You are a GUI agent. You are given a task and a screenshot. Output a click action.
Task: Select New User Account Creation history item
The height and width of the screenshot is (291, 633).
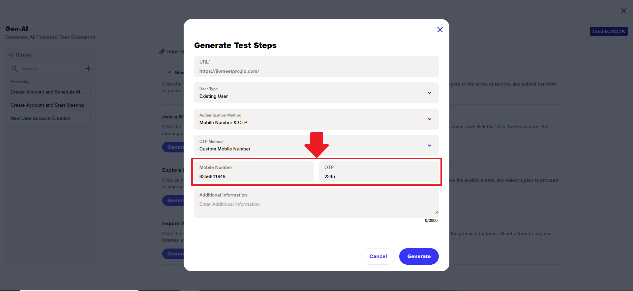(x=41, y=118)
